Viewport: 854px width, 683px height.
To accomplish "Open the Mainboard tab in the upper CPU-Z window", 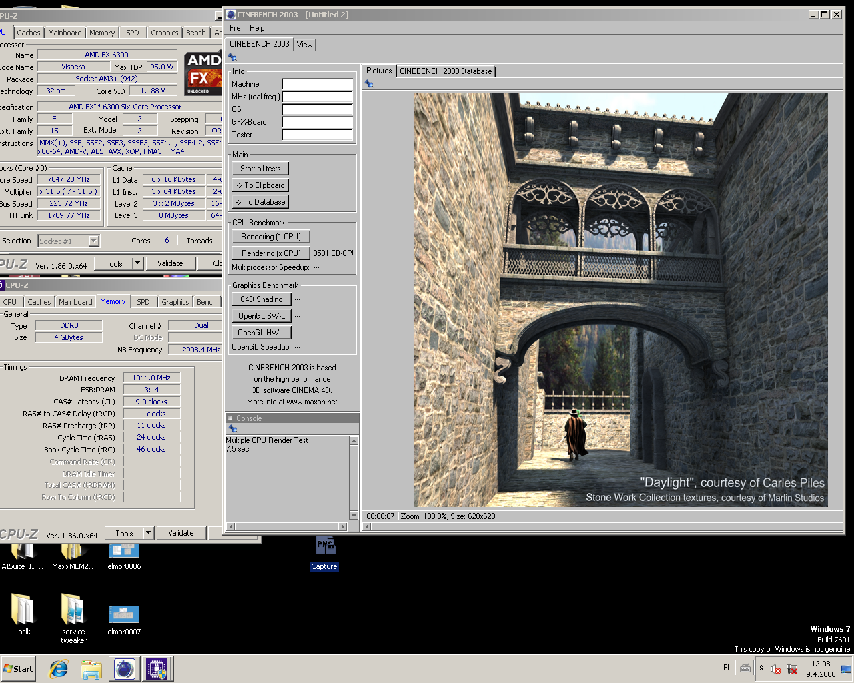I will point(65,33).
